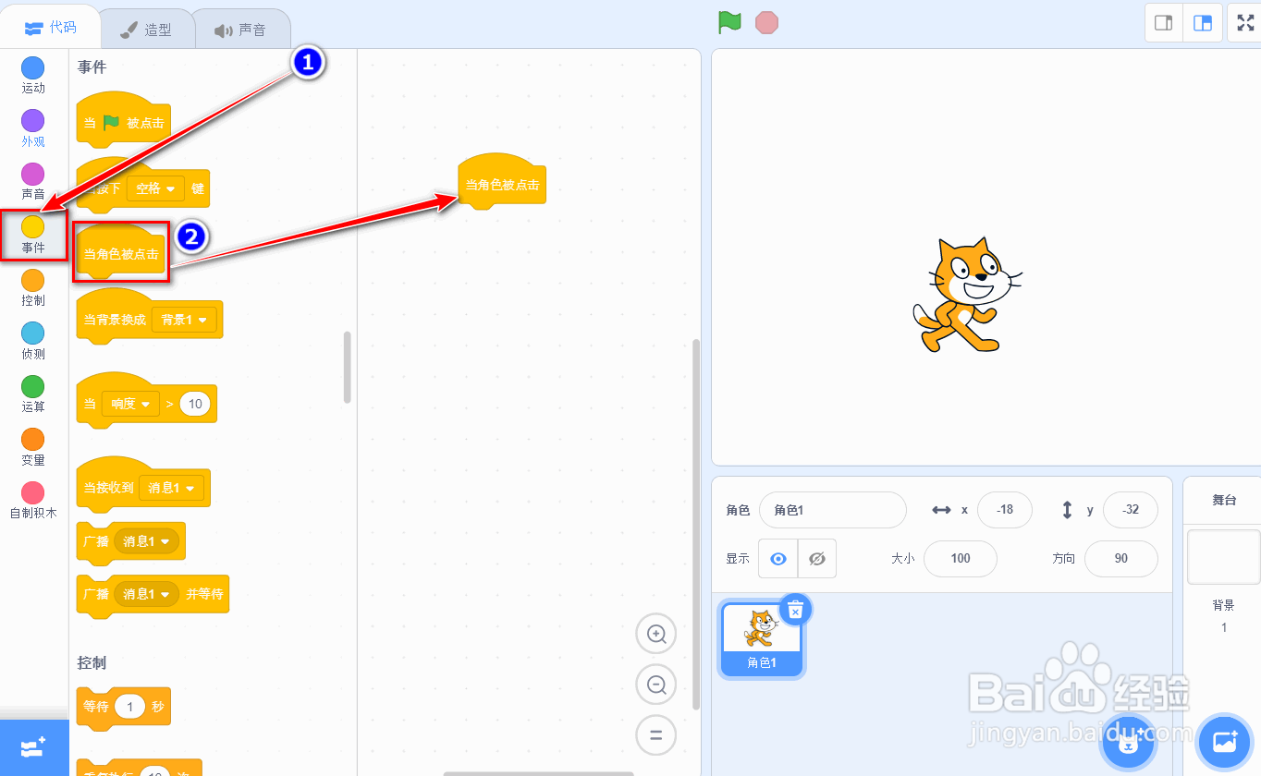The image size is (1261, 776).
Task: Click the workspace vertical scrollbar
Action: point(696,524)
